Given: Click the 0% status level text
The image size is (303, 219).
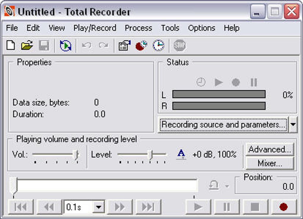Looking at the screenshot, I should point(288,95).
